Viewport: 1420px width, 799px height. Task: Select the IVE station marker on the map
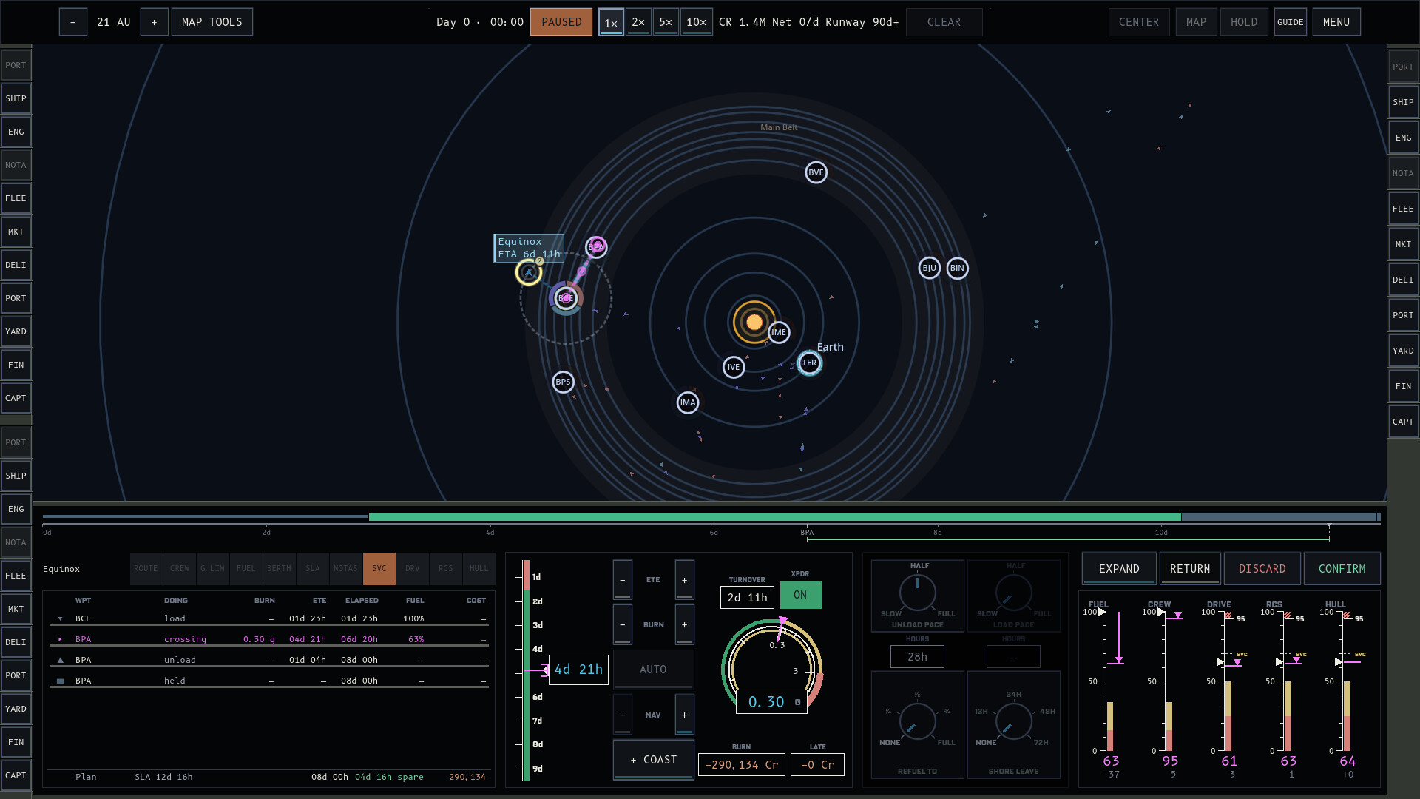coord(734,367)
